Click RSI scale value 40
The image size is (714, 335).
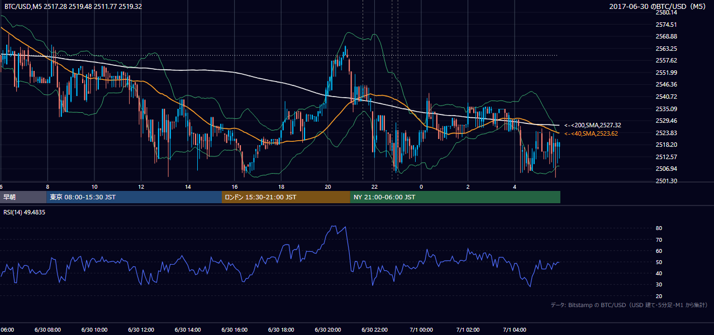[659, 273]
